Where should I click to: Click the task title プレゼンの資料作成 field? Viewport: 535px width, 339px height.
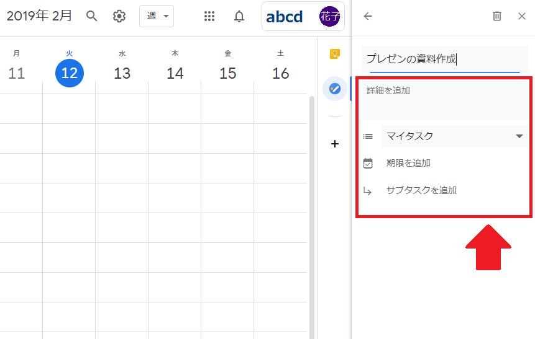(x=441, y=59)
